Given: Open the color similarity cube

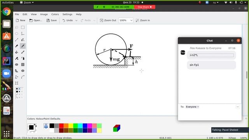Looking at the screenshot, I should pos(117,128).
